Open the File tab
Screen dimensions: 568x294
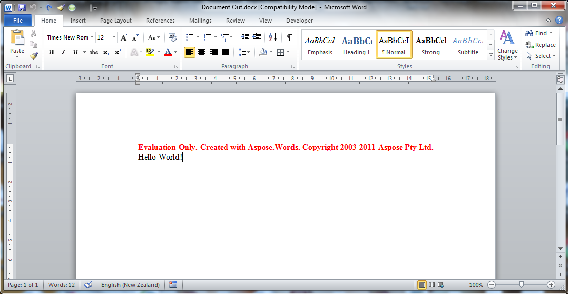[18, 21]
